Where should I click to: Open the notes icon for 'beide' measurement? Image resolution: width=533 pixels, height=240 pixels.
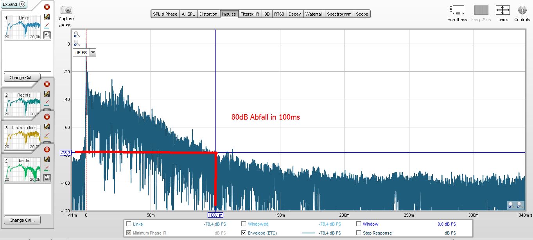[47, 178]
